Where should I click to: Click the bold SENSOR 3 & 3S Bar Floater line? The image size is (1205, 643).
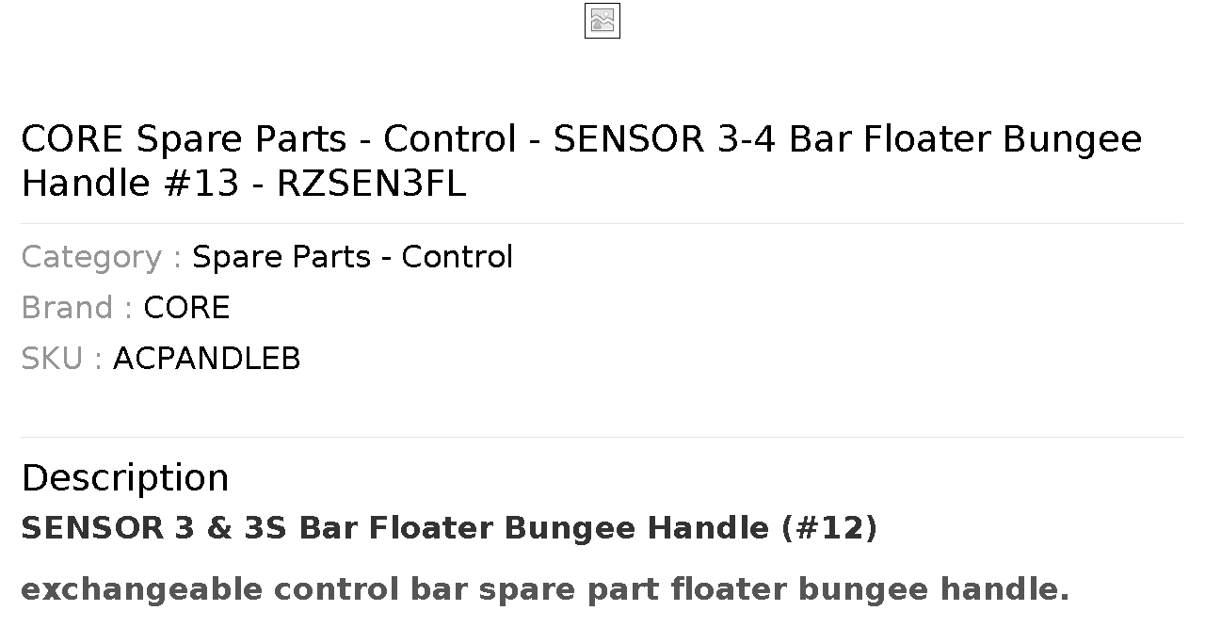pyautogui.click(x=449, y=528)
